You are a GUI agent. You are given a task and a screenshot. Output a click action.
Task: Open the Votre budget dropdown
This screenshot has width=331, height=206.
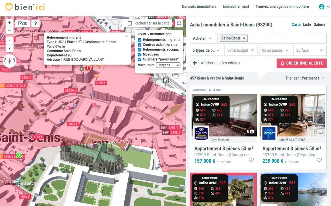tap(241, 50)
